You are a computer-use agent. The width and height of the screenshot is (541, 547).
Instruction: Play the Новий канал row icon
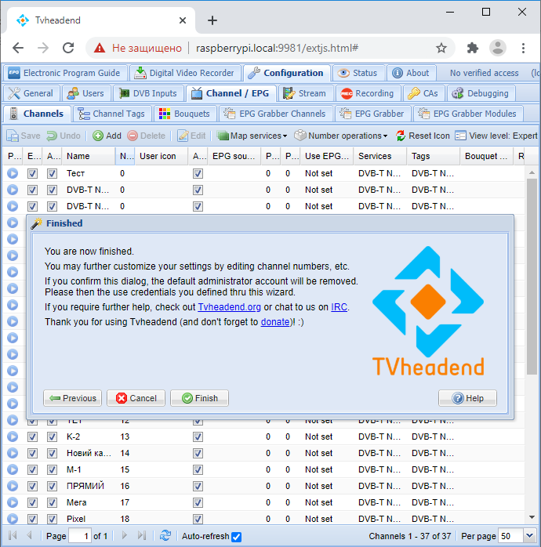click(x=13, y=453)
